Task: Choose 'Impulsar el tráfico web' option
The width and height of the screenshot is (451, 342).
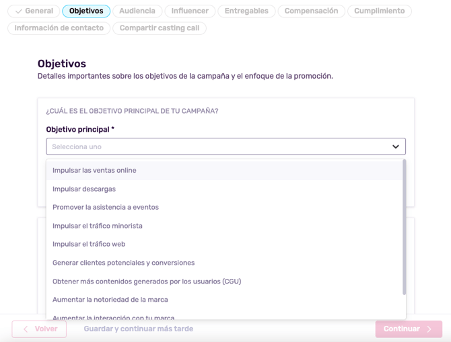Action: point(89,244)
